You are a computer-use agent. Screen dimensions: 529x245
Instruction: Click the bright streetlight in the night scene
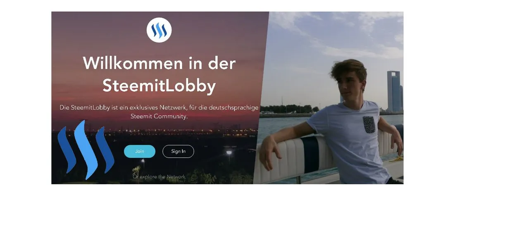[x=229, y=152]
